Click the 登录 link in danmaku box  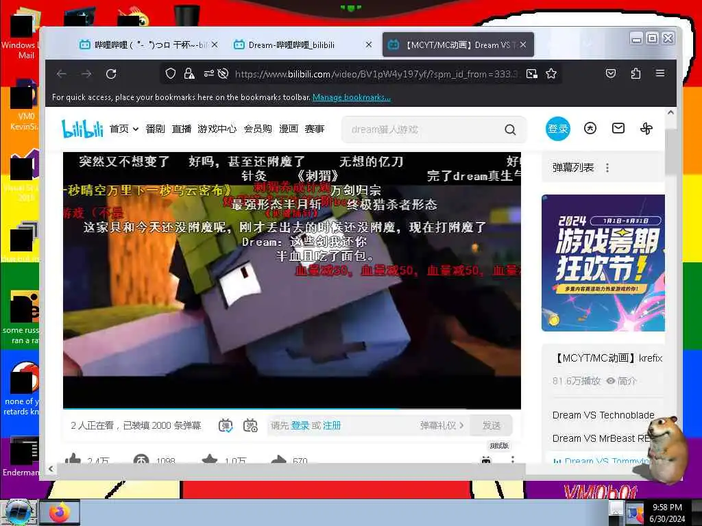(x=300, y=425)
